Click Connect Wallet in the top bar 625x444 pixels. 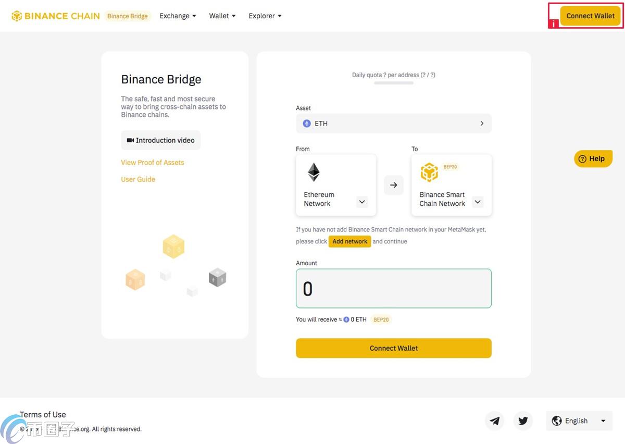click(591, 16)
